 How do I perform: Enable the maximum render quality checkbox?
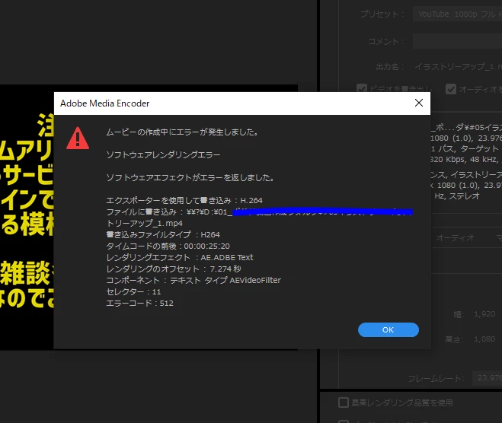tap(344, 402)
